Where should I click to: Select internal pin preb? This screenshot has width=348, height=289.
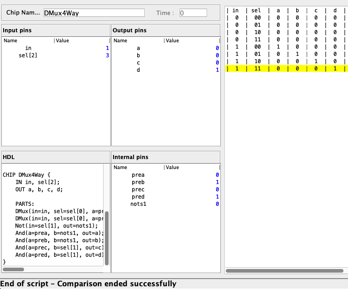(x=166, y=182)
